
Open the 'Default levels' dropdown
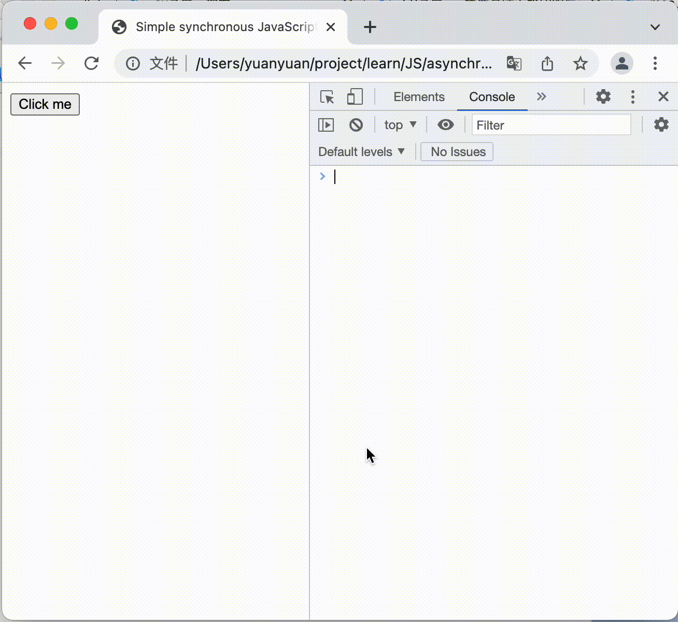point(361,152)
